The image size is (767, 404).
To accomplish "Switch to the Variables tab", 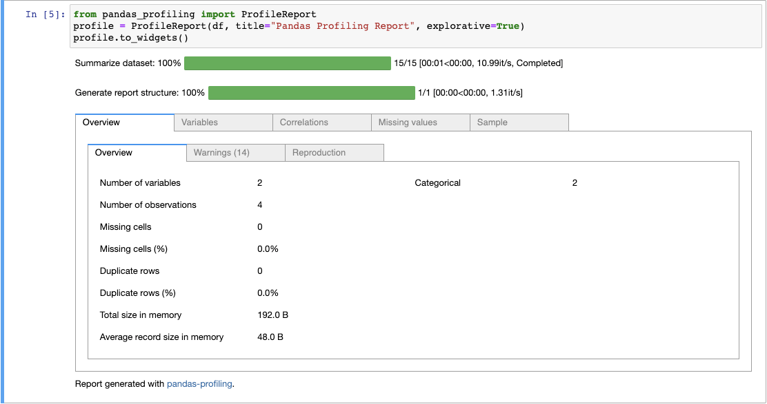I will pyautogui.click(x=223, y=123).
